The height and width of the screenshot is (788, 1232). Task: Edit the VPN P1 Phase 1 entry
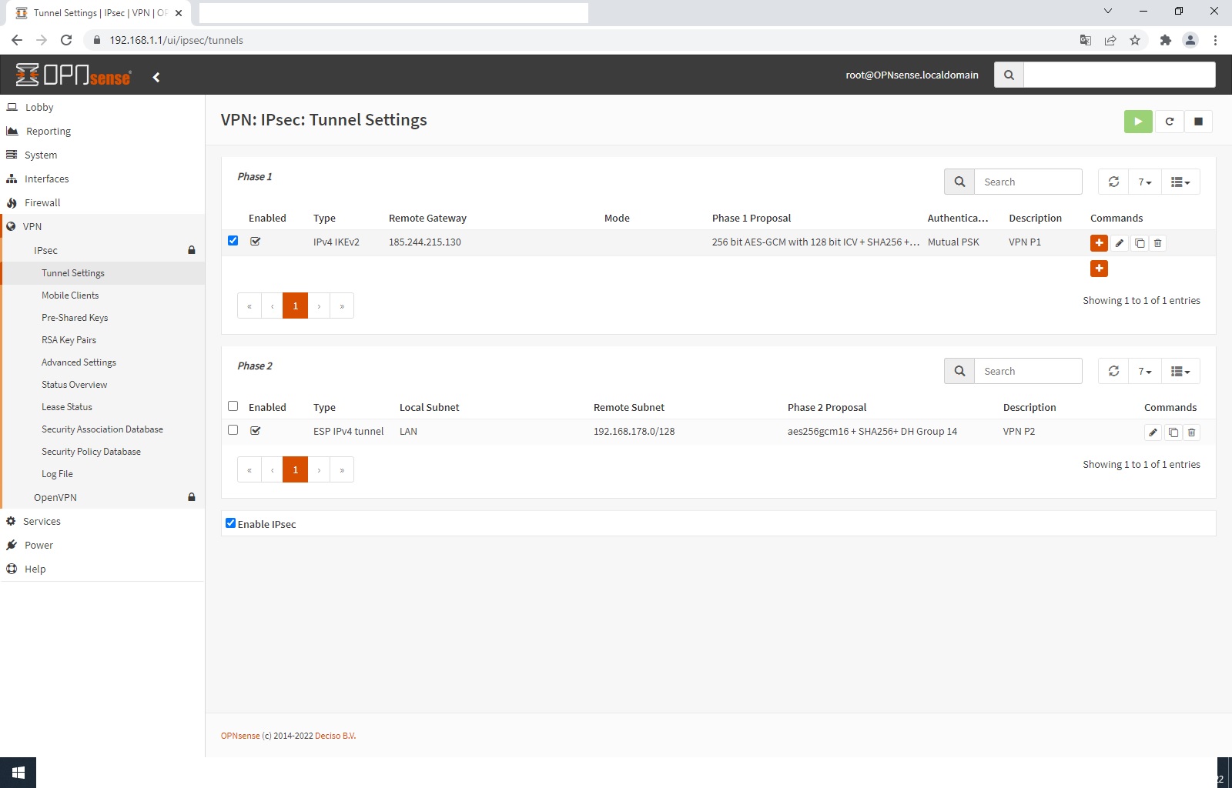1120,243
